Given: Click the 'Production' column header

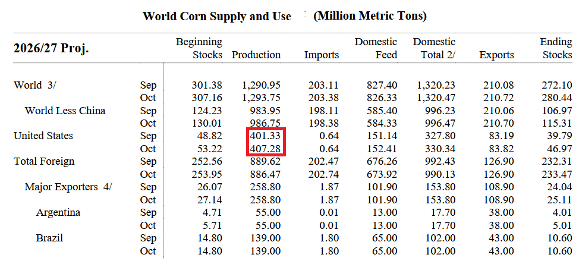Looking at the screenshot, I should [256, 55].
